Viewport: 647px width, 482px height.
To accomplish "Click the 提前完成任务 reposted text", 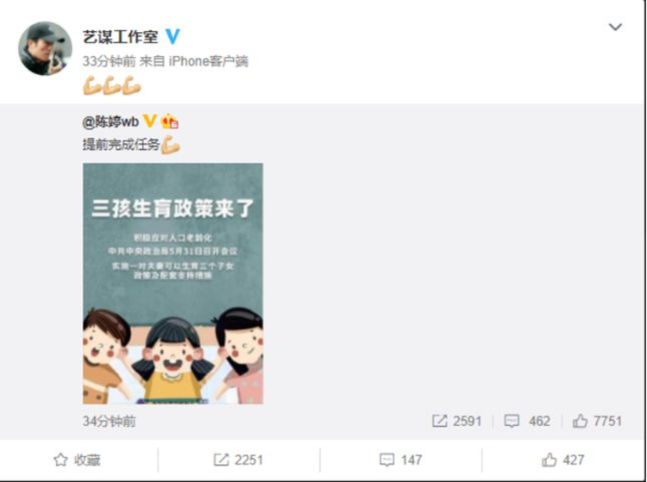I will [121, 145].
